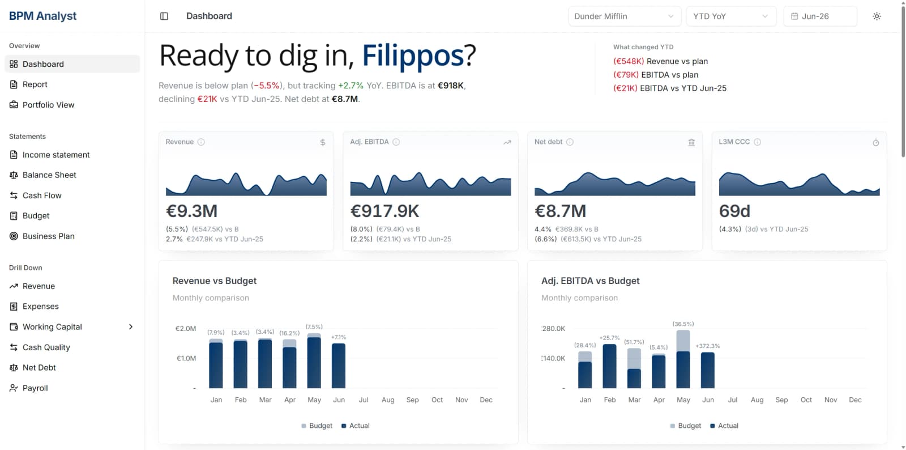
Task: Open the YTD YoY comparison dropdown
Action: coord(730,16)
